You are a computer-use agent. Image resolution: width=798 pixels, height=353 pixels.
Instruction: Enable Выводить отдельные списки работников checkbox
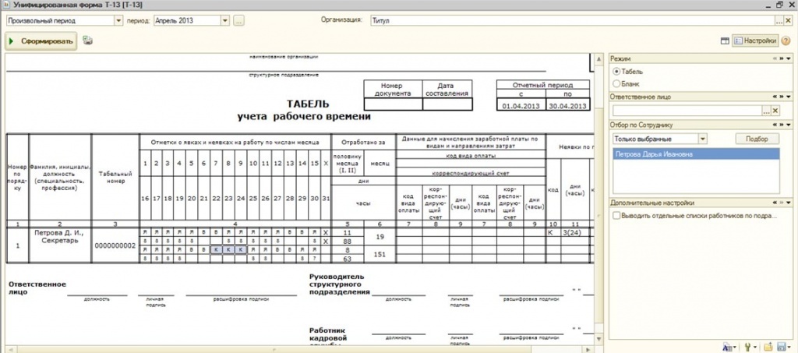click(x=617, y=216)
